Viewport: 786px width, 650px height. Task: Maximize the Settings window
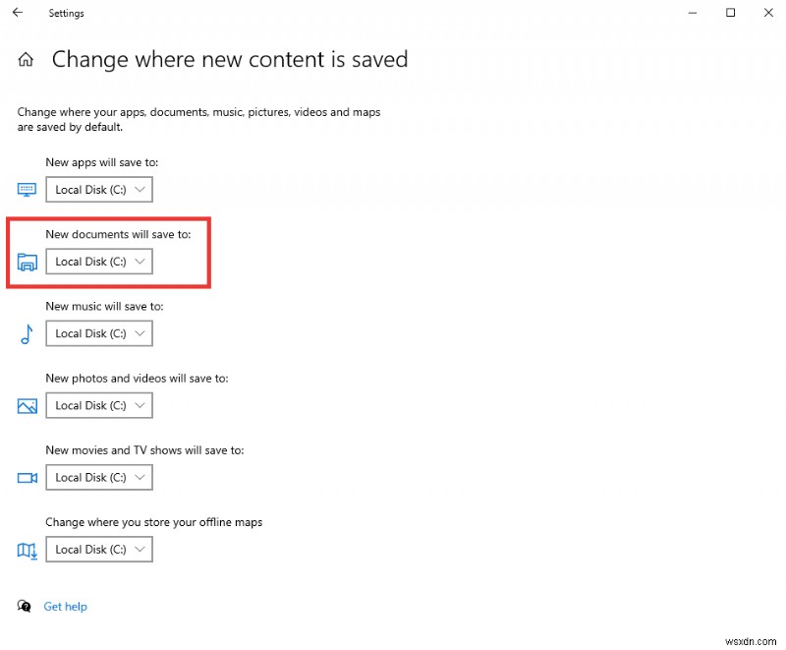tap(730, 13)
